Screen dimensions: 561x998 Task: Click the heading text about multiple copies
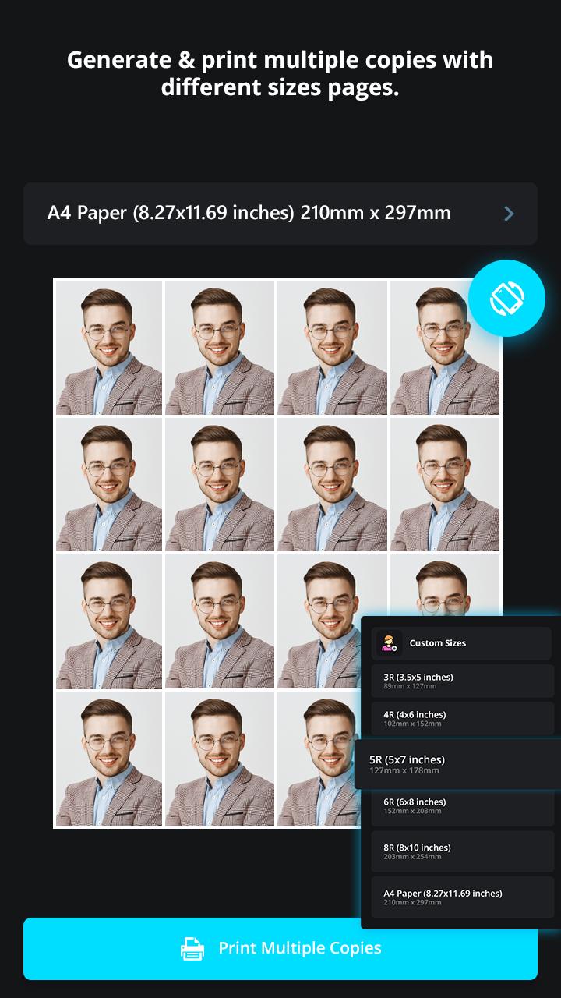[x=280, y=73]
